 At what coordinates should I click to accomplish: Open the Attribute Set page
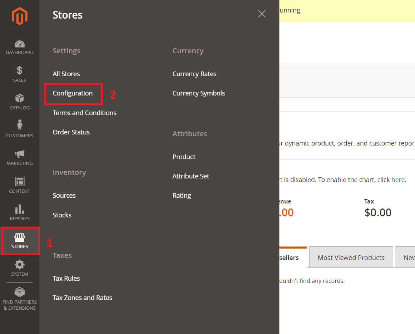click(191, 176)
